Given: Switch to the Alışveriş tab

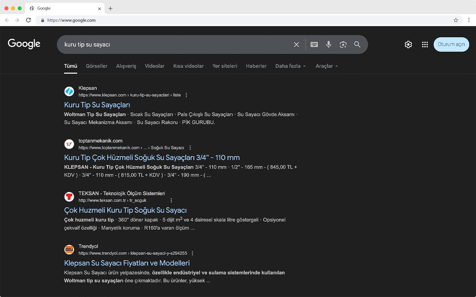Looking at the screenshot, I should pos(126,66).
